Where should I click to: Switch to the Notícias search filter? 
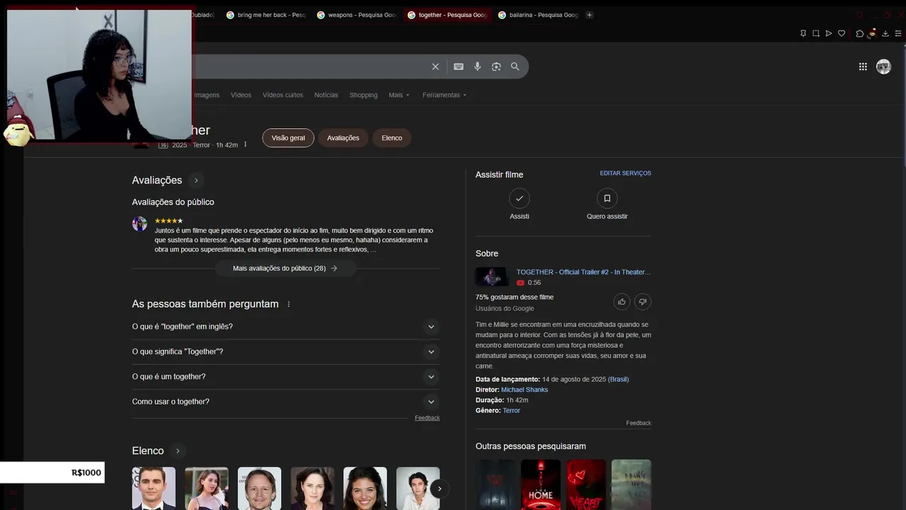point(326,95)
